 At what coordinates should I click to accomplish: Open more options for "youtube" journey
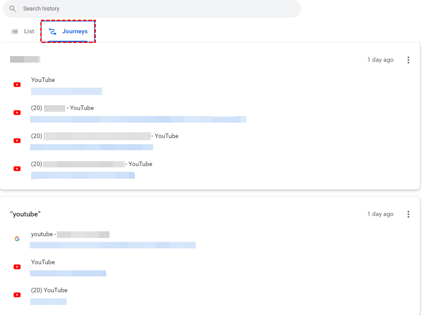[408, 214]
